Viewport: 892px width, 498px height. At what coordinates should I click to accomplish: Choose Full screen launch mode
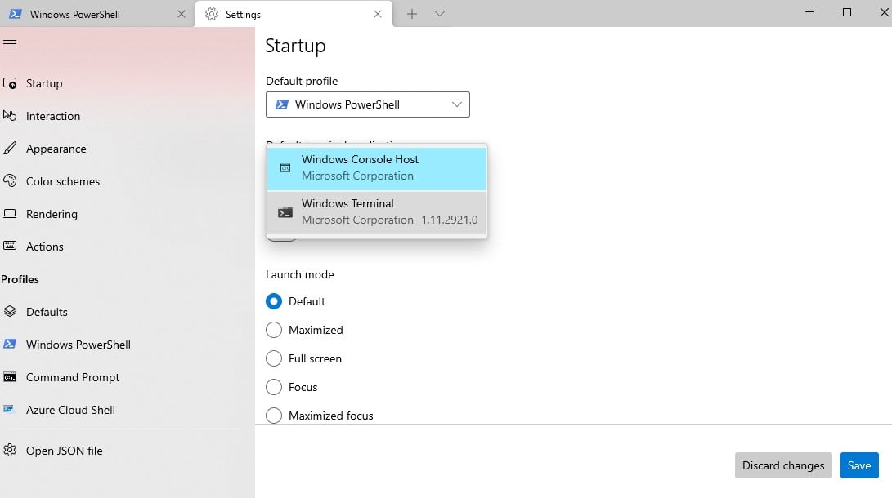click(274, 358)
